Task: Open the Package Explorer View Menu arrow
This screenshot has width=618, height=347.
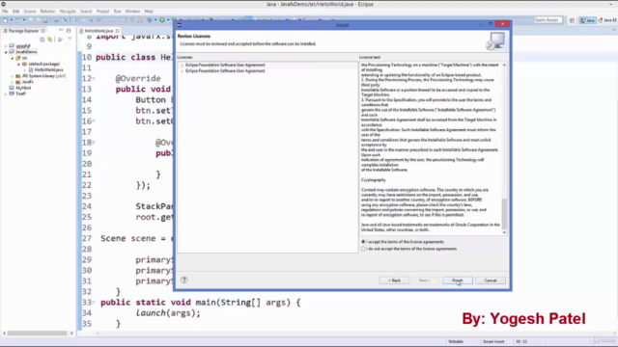Action: click(70, 39)
